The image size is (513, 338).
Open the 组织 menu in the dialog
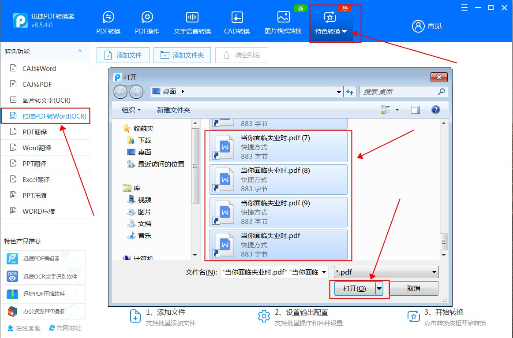coord(130,109)
